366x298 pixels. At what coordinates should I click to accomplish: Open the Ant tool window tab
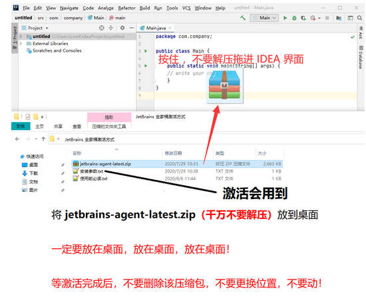coord(361,33)
